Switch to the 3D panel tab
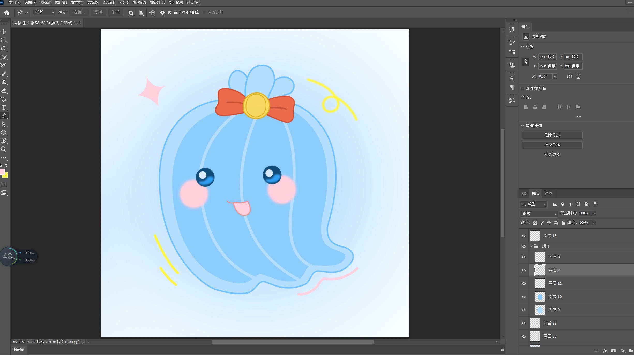The height and width of the screenshot is (355, 634). [524, 194]
